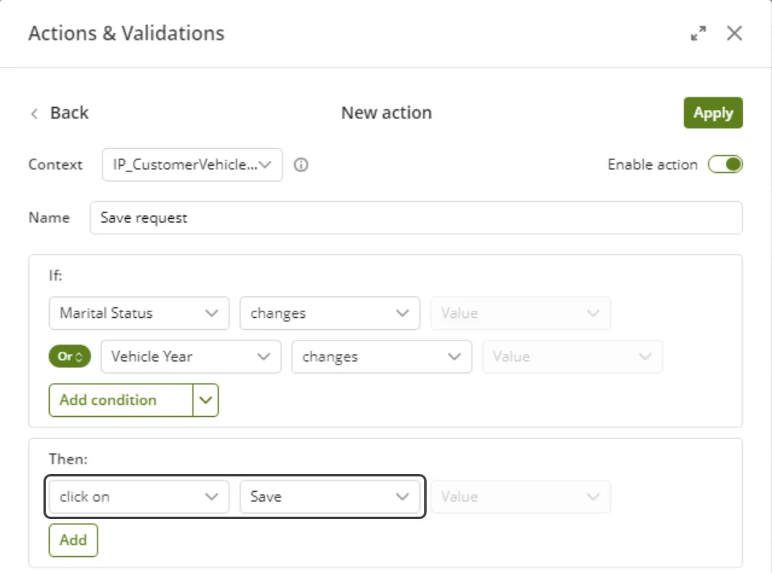Viewport: 772px width, 573px height.
Task: Edit the Name input field
Action: click(x=416, y=217)
